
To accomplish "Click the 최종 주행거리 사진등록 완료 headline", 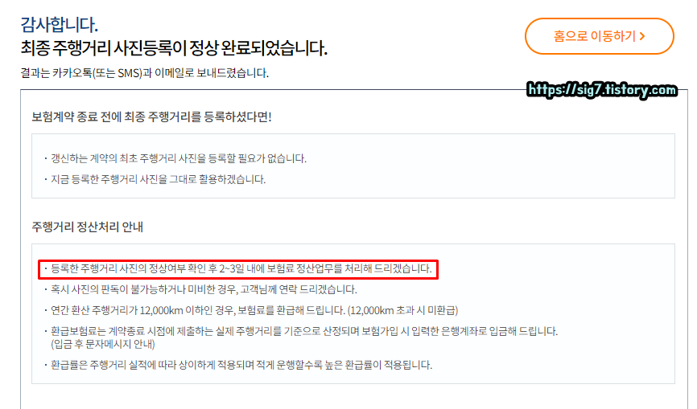I will [174, 48].
